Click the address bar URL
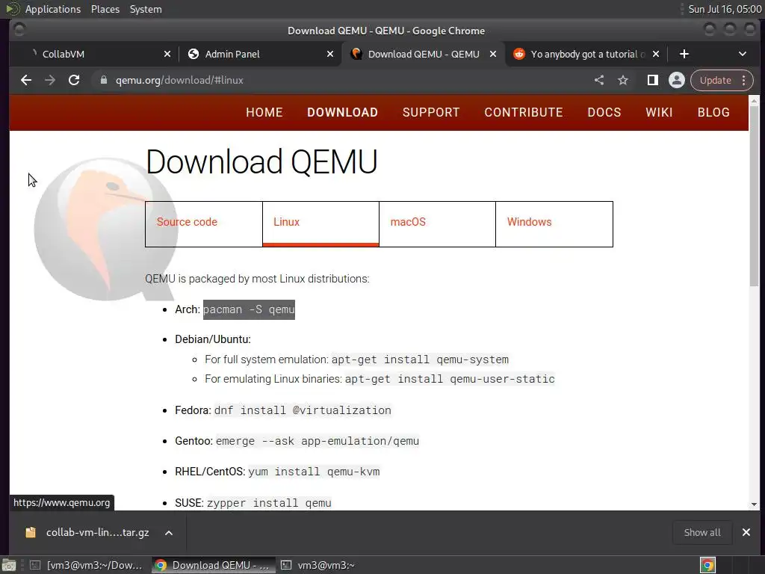This screenshot has width=765, height=574. click(x=179, y=80)
